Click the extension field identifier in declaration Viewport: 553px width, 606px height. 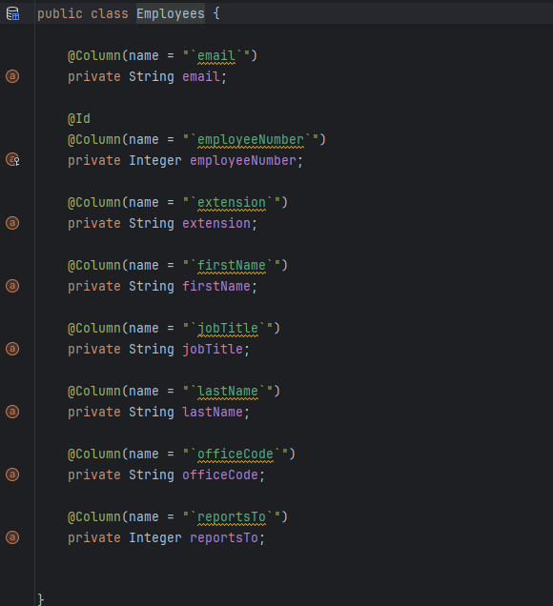pyautogui.click(x=216, y=224)
